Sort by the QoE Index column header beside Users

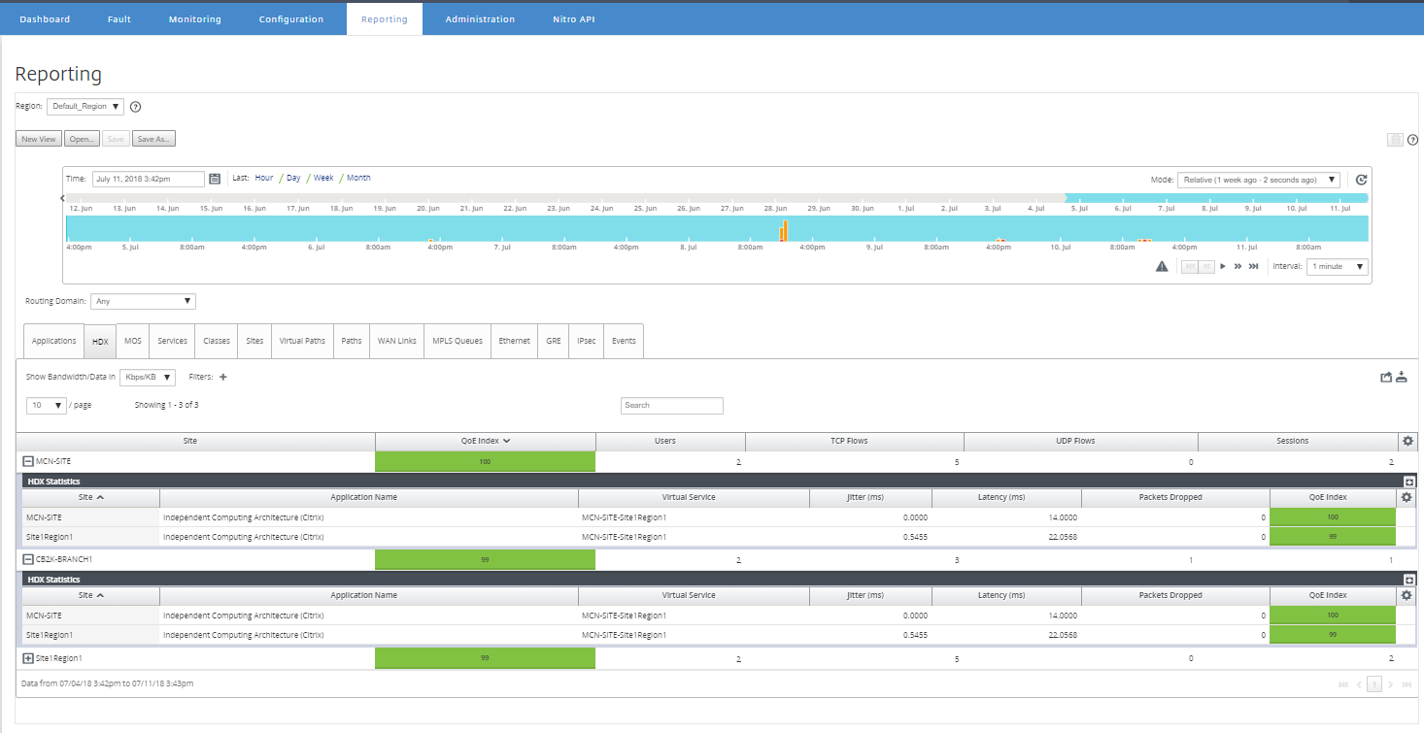click(486, 441)
